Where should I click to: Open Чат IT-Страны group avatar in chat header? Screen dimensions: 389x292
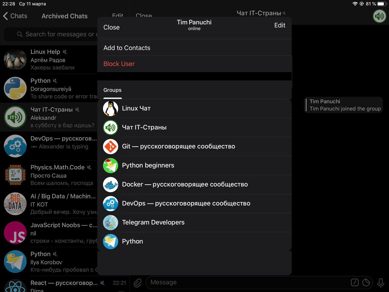(380, 16)
